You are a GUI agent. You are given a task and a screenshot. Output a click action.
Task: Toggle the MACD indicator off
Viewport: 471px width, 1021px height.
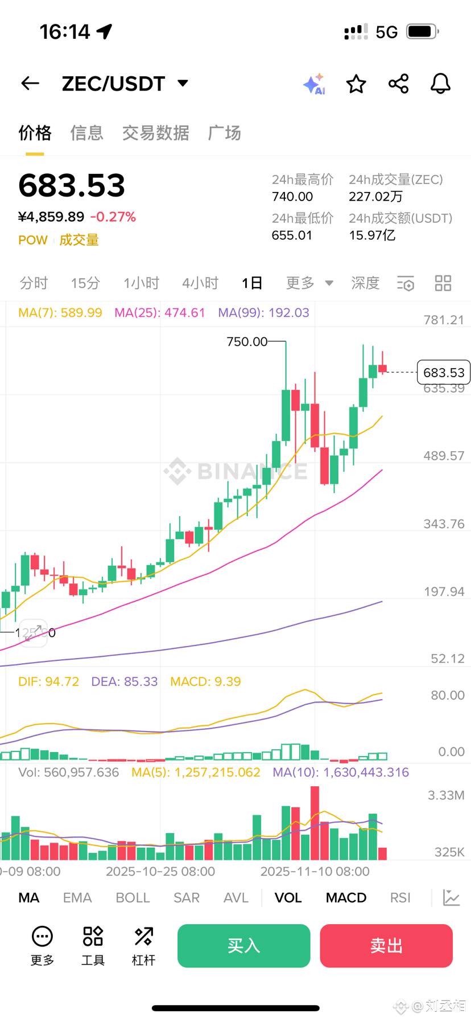coord(346,897)
